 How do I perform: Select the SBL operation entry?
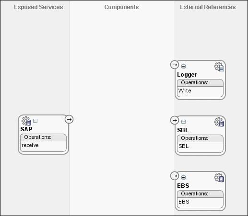coord(184,146)
